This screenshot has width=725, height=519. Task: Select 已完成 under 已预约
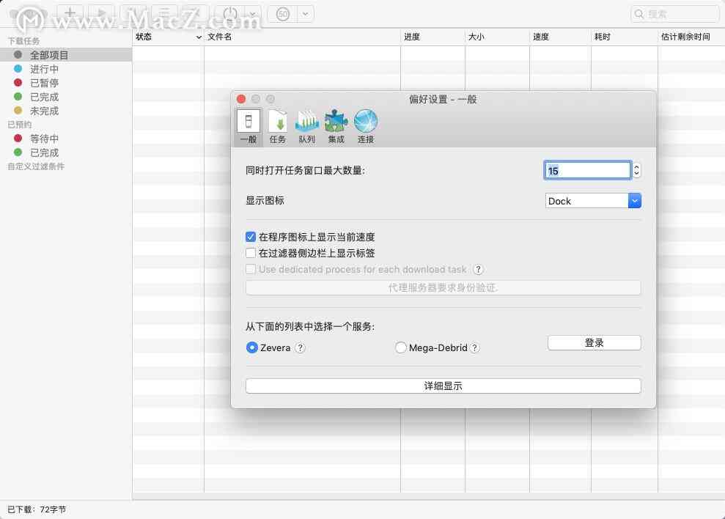click(66, 152)
